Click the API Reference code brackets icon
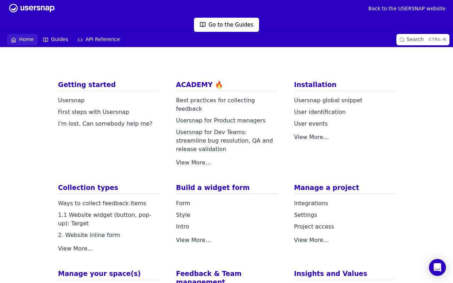 [80, 40]
